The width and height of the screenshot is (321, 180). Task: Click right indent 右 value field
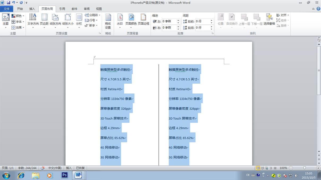click(x=169, y=28)
